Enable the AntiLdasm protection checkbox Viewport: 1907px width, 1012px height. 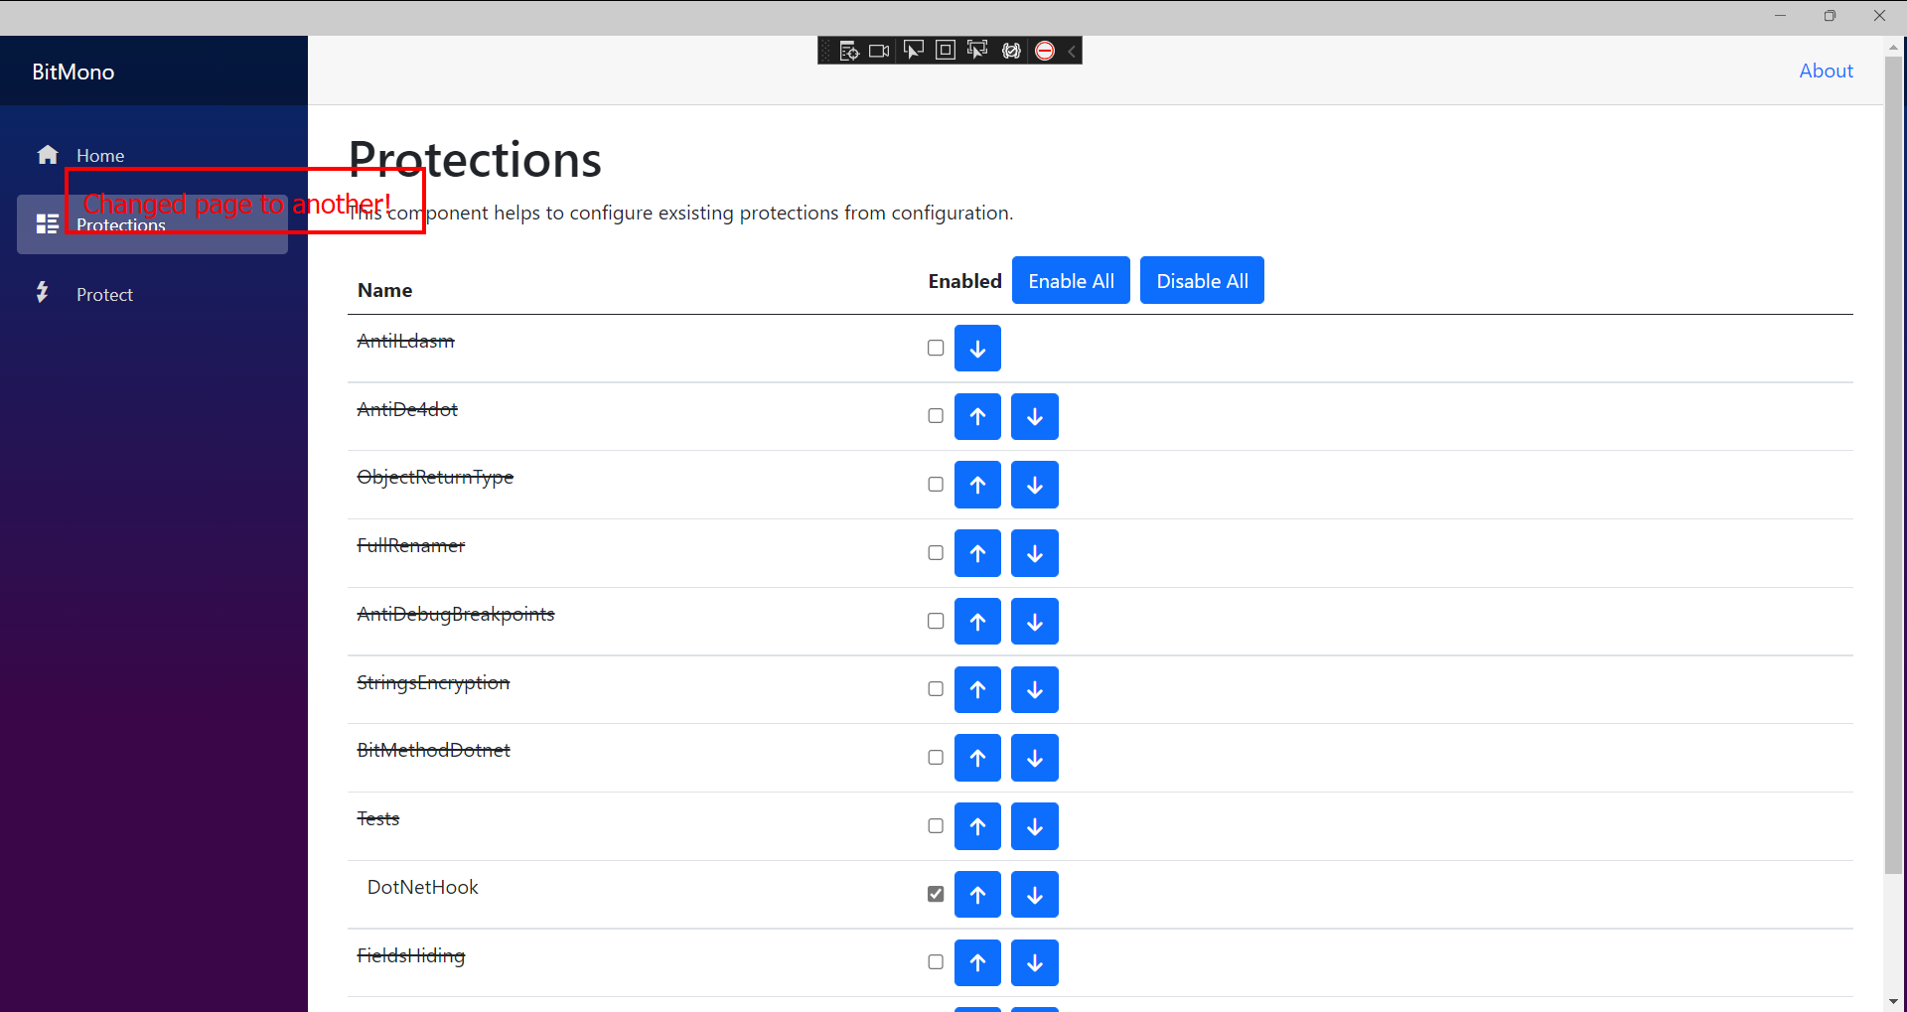[x=935, y=348]
